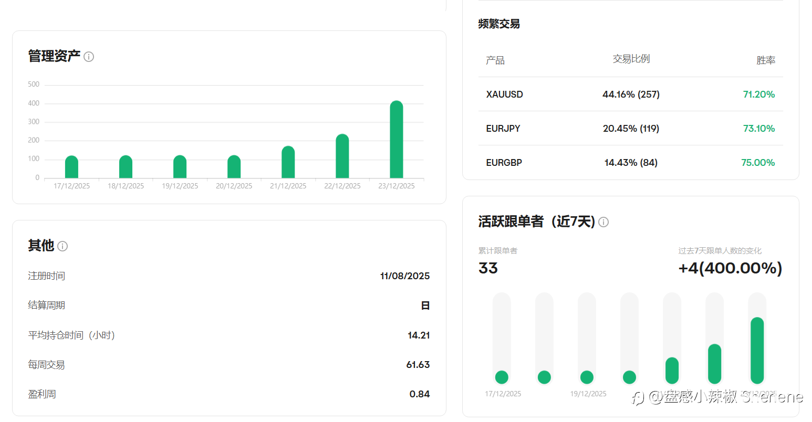Click the 交易比例 column header
Viewport: 812px width, 422px height.
pyautogui.click(x=631, y=59)
